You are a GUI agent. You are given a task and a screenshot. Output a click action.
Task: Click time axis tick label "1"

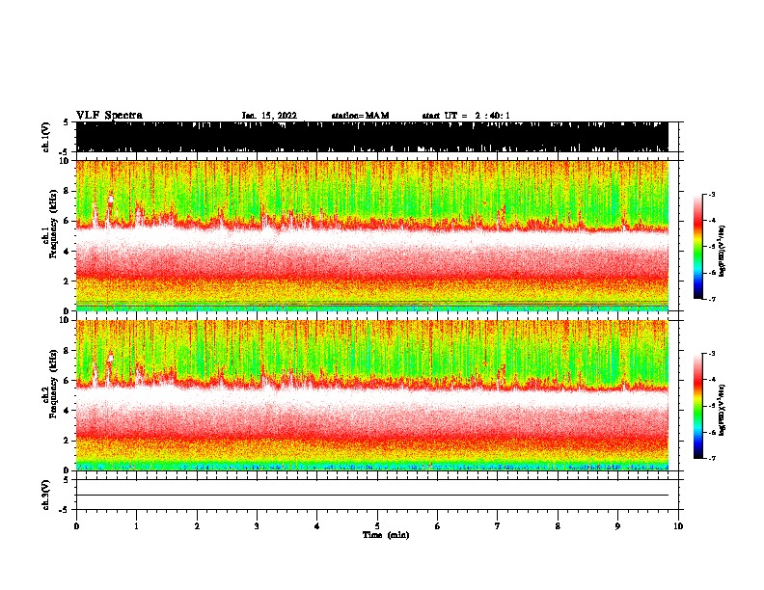pos(136,526)
